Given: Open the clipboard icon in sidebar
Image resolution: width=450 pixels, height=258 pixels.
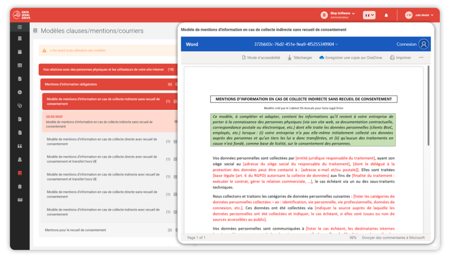Looking at the screenshot, I should click(x=19, y=186).
